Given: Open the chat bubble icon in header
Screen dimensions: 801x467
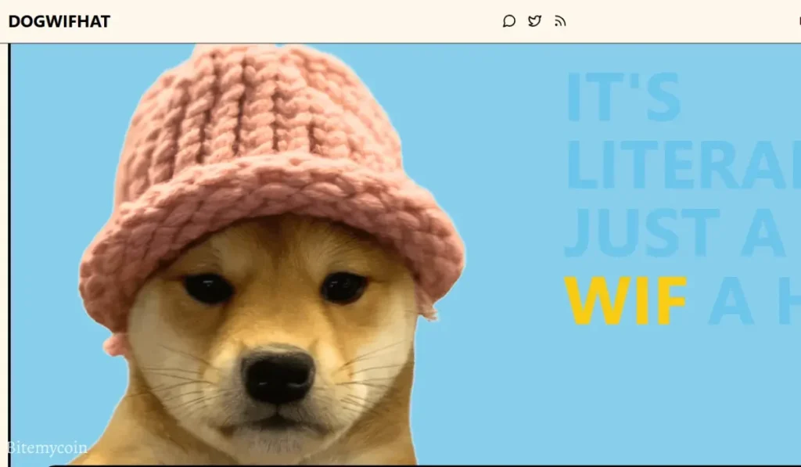Looking at the screenshot, I should tap(509, 21).
